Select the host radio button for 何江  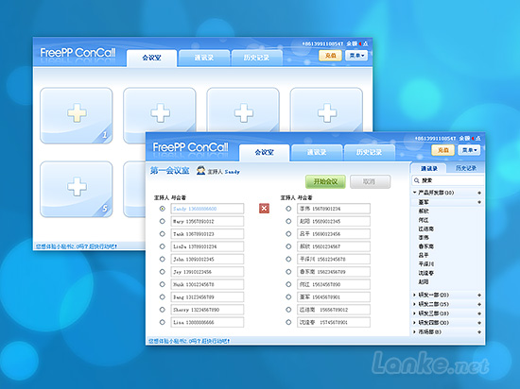(288, 284)
